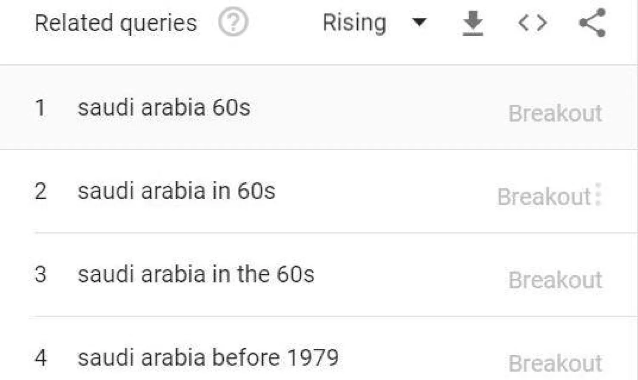
Task: Click Breakout next to 'saudi arabia in the 60s'
Action: (555, 280)
